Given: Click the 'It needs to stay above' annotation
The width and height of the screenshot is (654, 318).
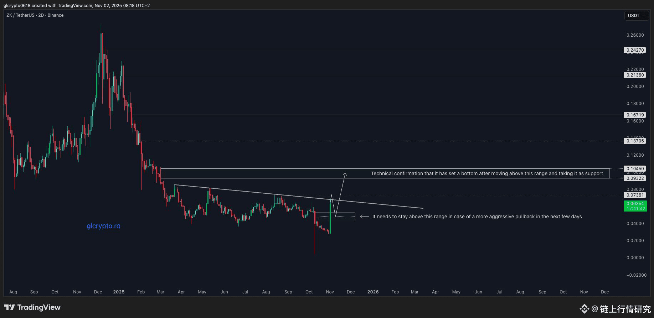Looking at the screenshot, I should click(477, 217).
